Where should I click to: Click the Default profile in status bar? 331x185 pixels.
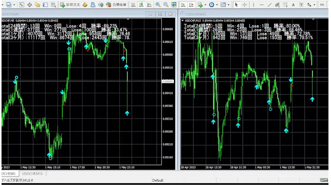tap(158, 180)
